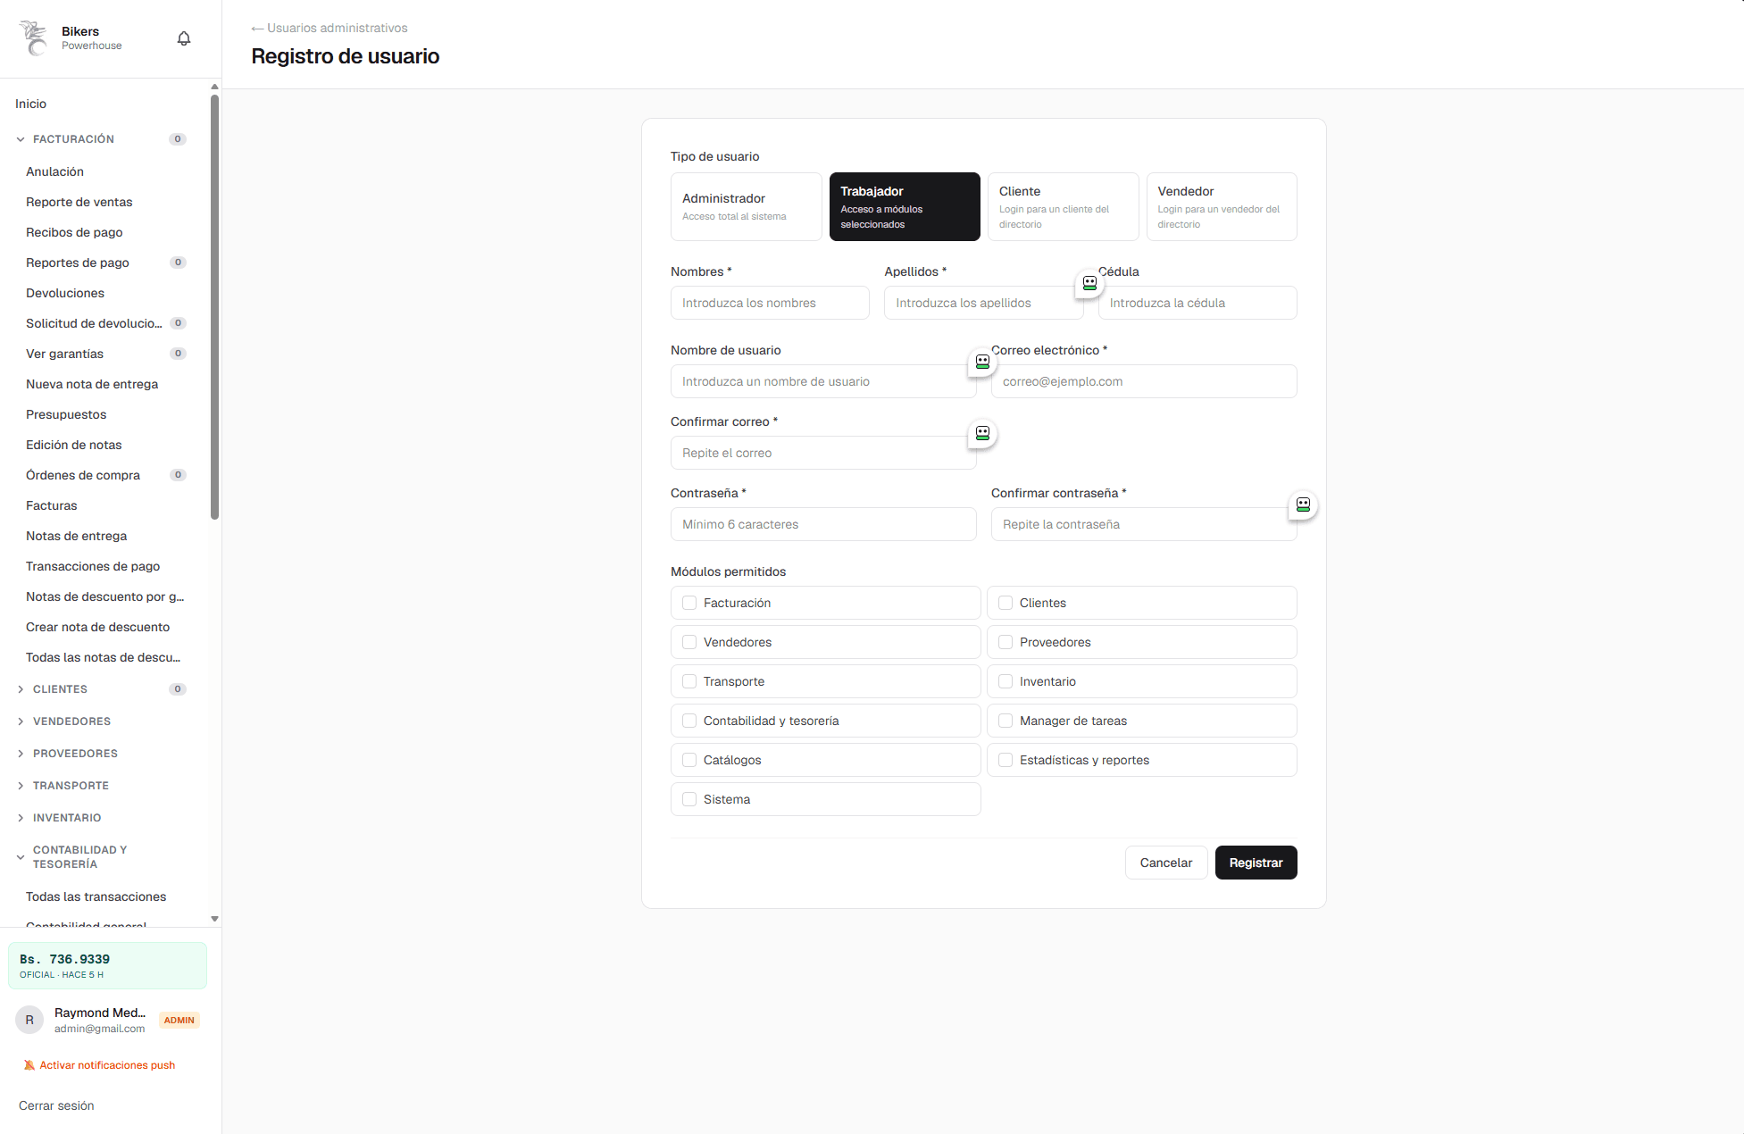Click the muted bell push notification icon
The width and height of the screenshot is (1744, 1134).
click(29, 1065)
